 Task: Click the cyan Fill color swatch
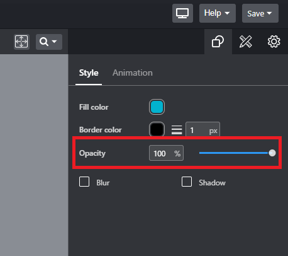point(157,107)
